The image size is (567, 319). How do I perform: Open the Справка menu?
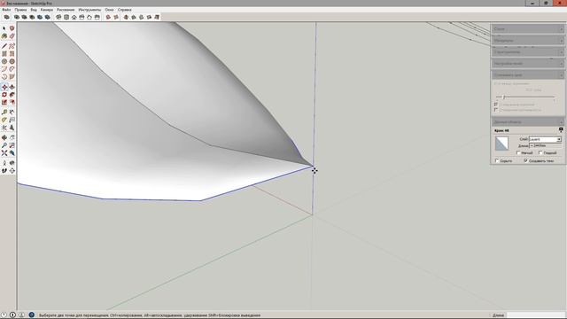124,10
